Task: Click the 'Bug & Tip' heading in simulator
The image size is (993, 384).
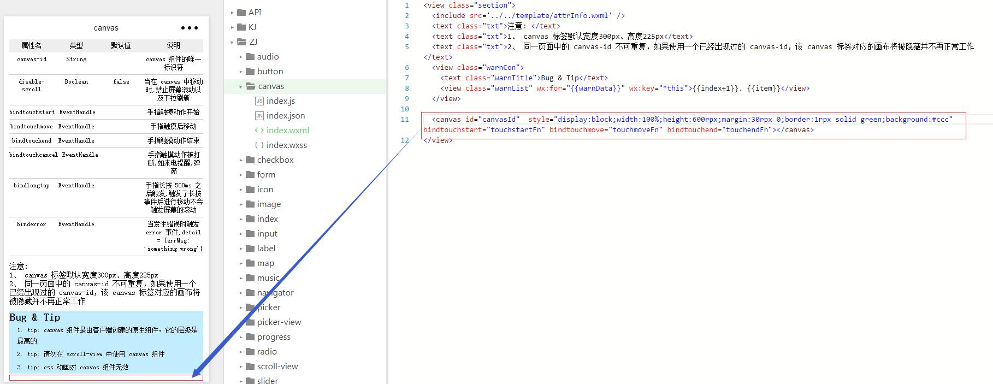Action: [34, 317]
